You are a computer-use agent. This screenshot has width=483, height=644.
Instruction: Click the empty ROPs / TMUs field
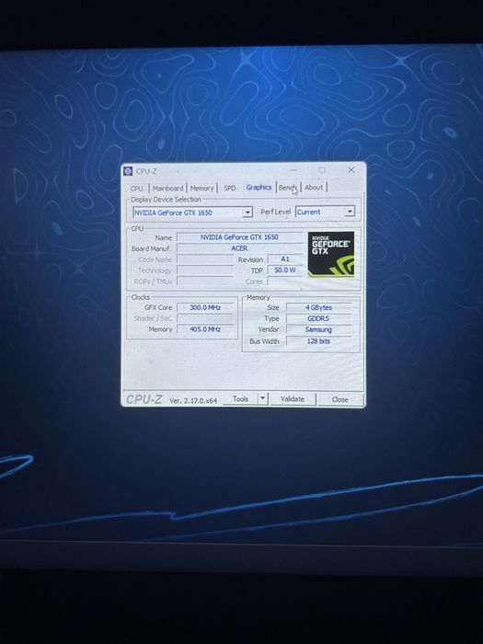point(205,282)
